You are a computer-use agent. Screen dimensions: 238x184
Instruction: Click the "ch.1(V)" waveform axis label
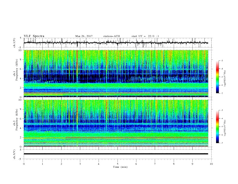click(x=14, y=43)
